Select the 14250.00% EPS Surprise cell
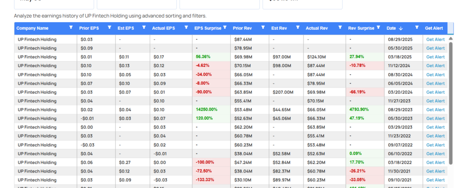 [x=211, y=110]
